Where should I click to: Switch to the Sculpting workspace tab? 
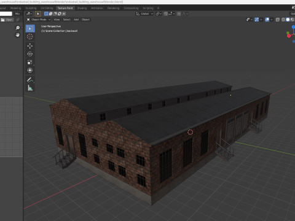coord(31,8)
